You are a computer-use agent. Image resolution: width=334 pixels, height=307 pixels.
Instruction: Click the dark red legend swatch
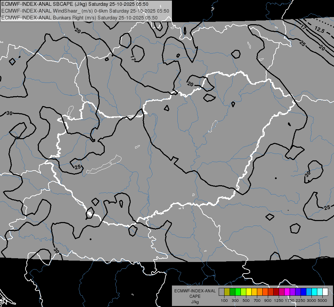coord(276,292)
